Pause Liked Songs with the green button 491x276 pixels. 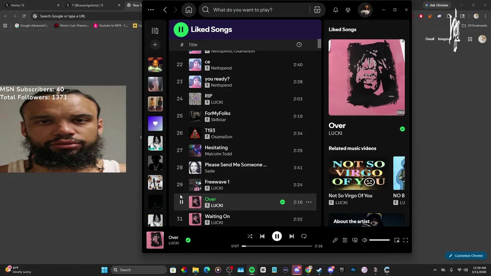coord(181,30)
